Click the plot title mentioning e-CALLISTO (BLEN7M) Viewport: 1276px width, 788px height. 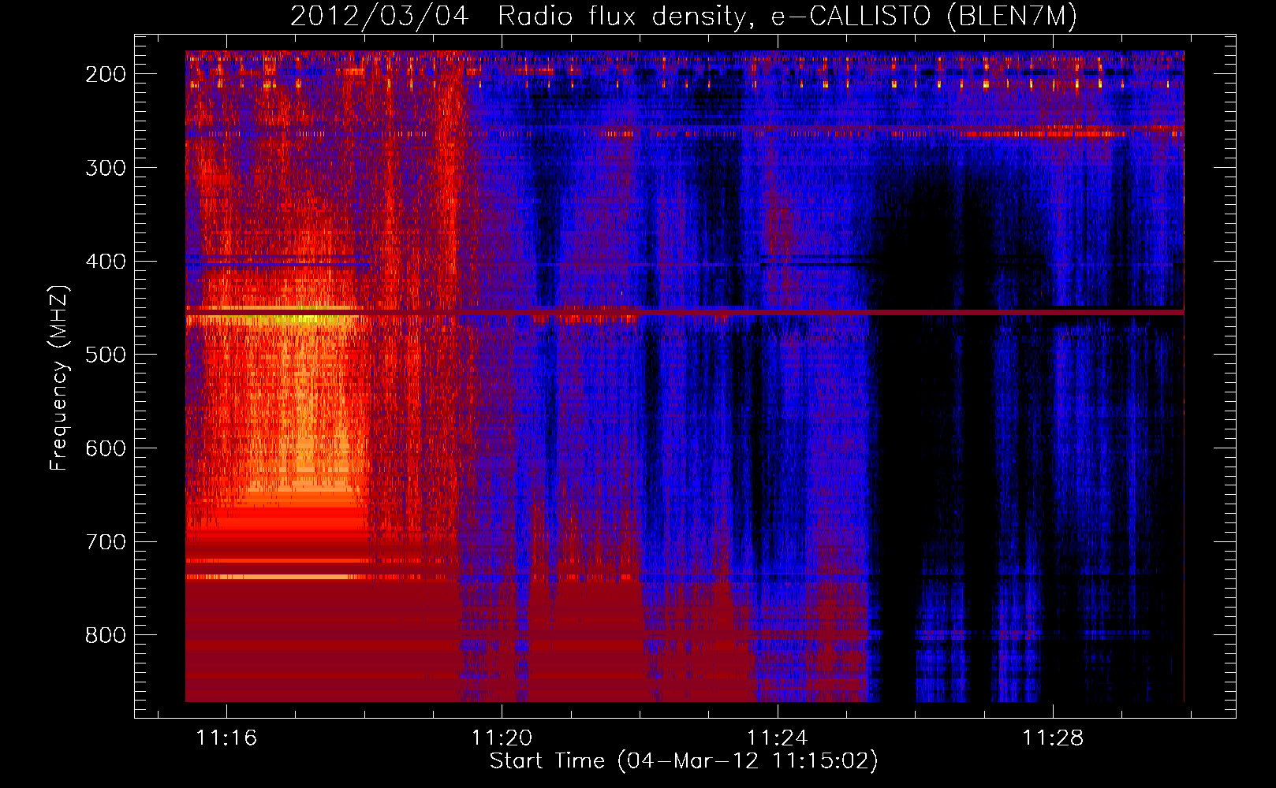[x=683, y=16]
